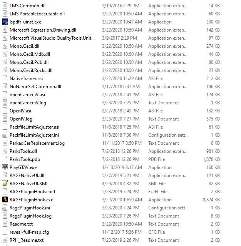The width and height of the screenshot is (241, 246).
Task: Click date 11/11/2017 8:50 PM
Action: coord(122,143)
